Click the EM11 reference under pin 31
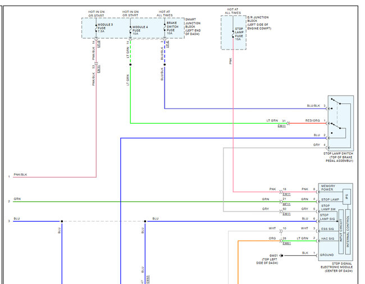This screenshot has height=284, width=365. pos(282,126)
